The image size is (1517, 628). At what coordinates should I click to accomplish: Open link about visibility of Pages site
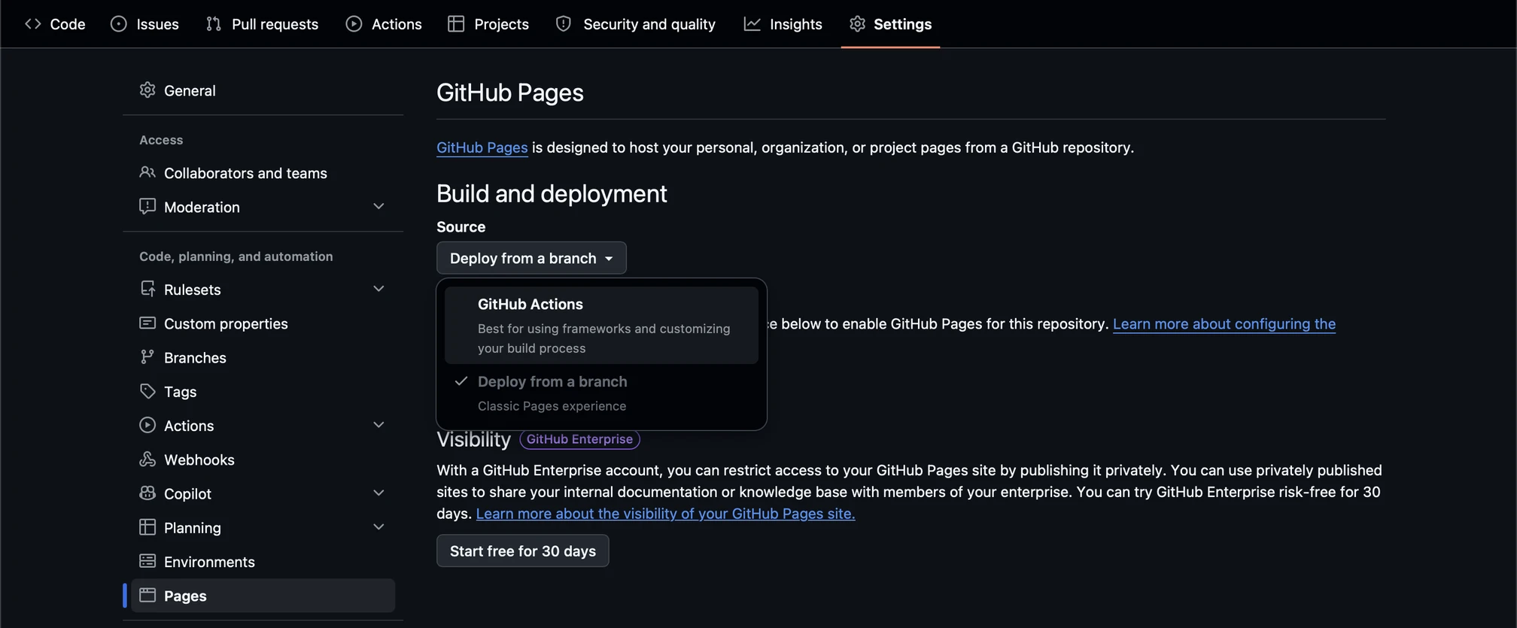(x=665, y=513)
